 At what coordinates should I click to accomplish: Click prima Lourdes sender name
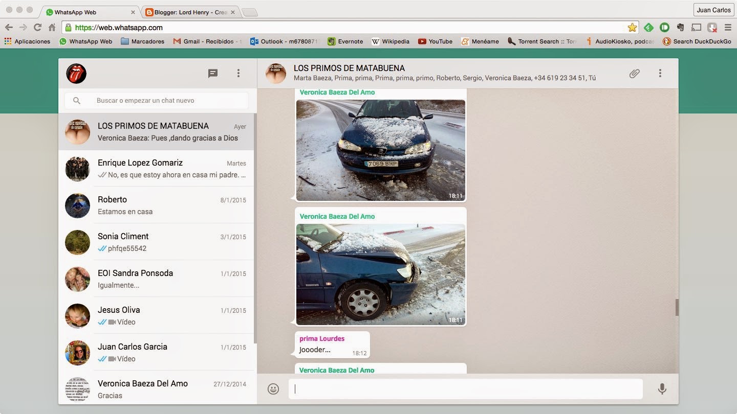[322, 338]
